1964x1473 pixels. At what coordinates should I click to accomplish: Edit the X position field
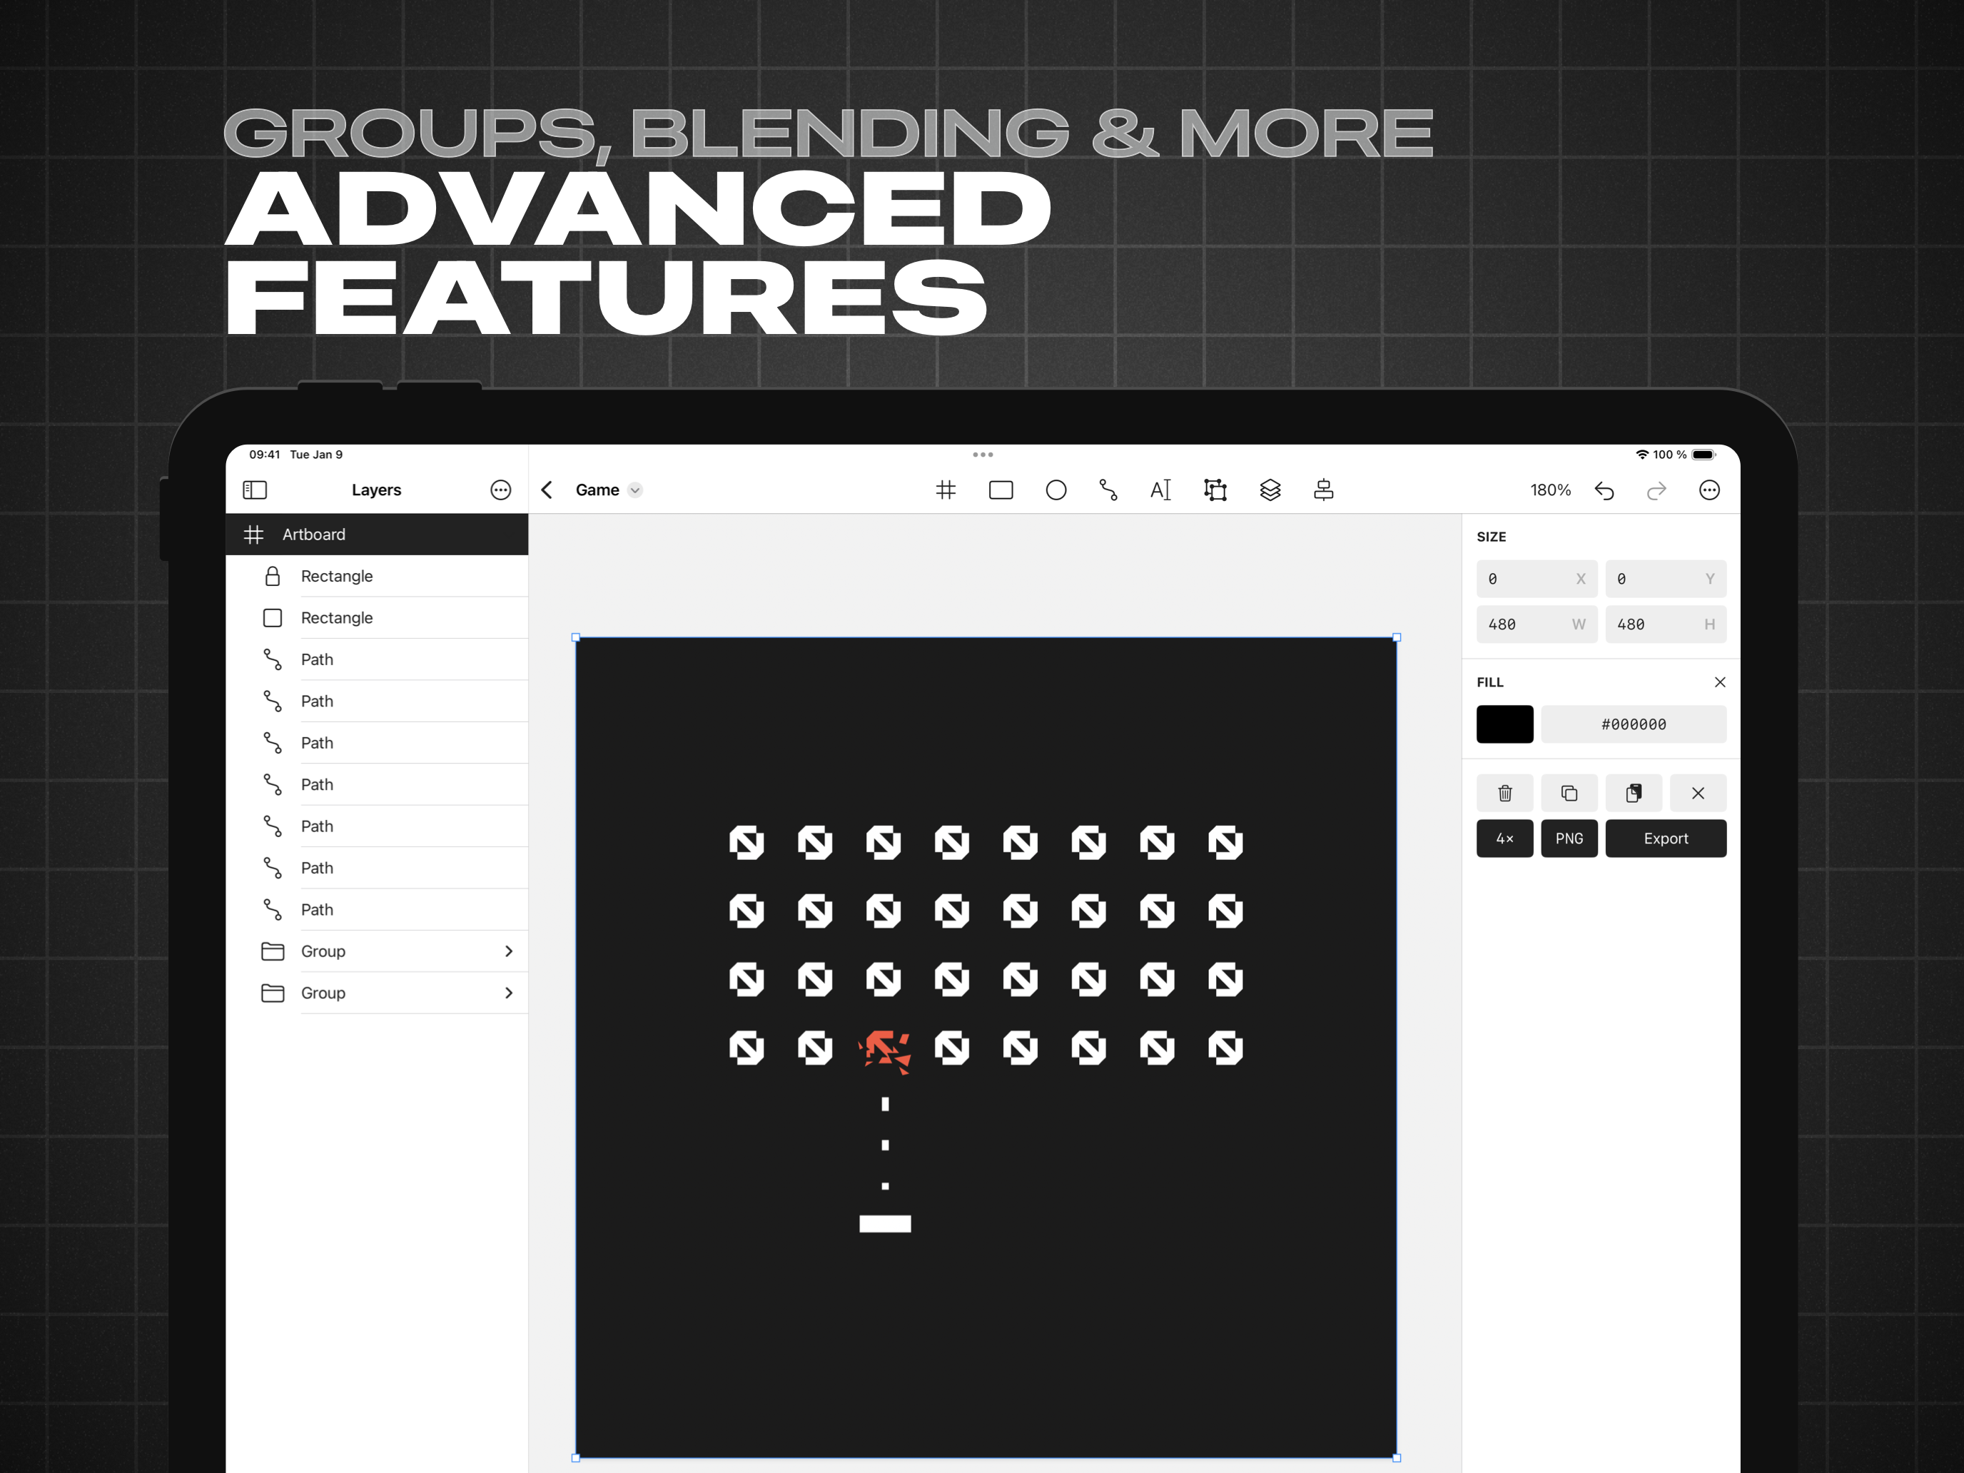(1536, 579)
